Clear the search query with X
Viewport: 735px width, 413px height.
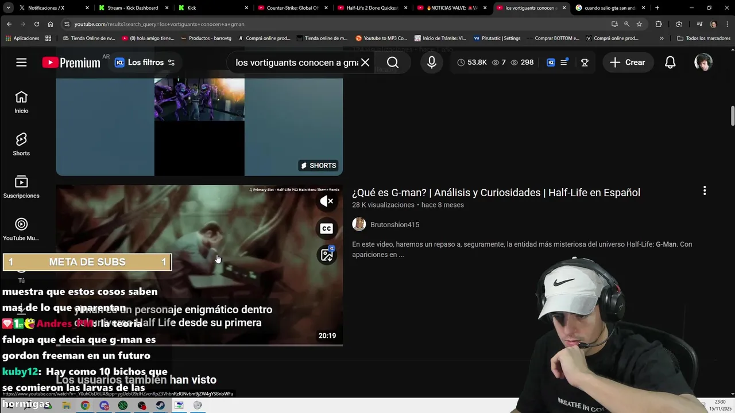coord(365,63)
